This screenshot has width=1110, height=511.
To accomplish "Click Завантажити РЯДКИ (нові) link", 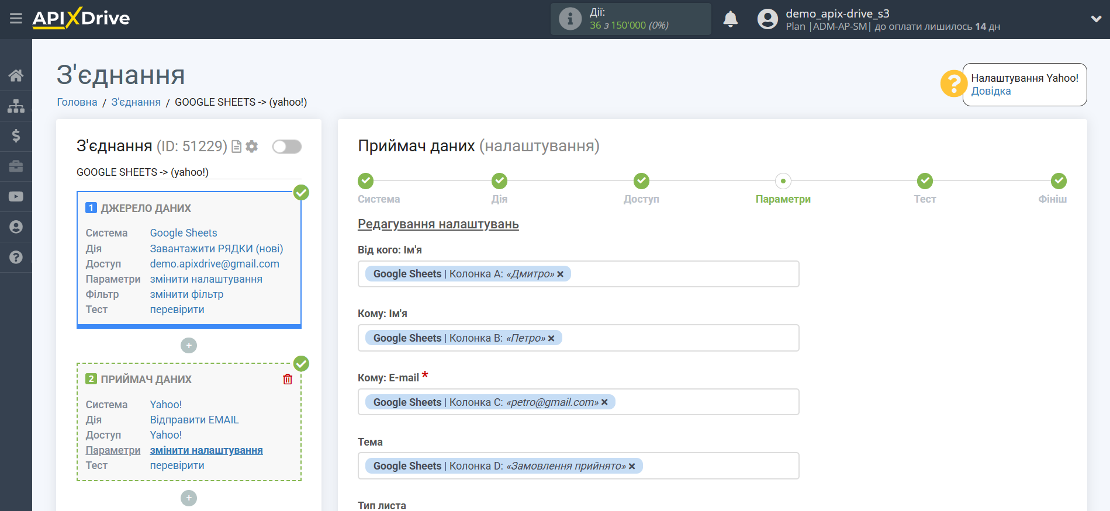I will pyautogui.click(x=216, y=249).
